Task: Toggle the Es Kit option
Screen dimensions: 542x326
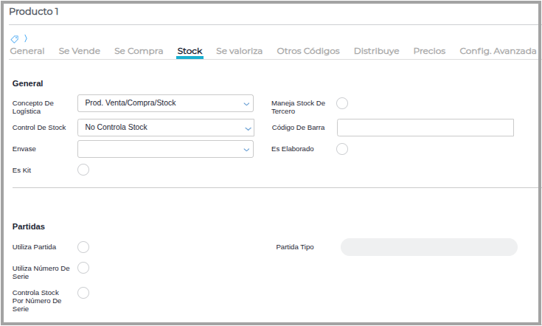Action: click(83, 170)
